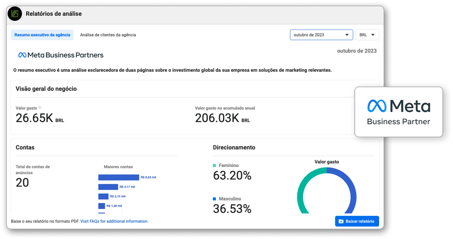This screenshot has height=239, width=453.
Task: Click the 63.20% Feminino value
Action: click(x=232, y=175)
